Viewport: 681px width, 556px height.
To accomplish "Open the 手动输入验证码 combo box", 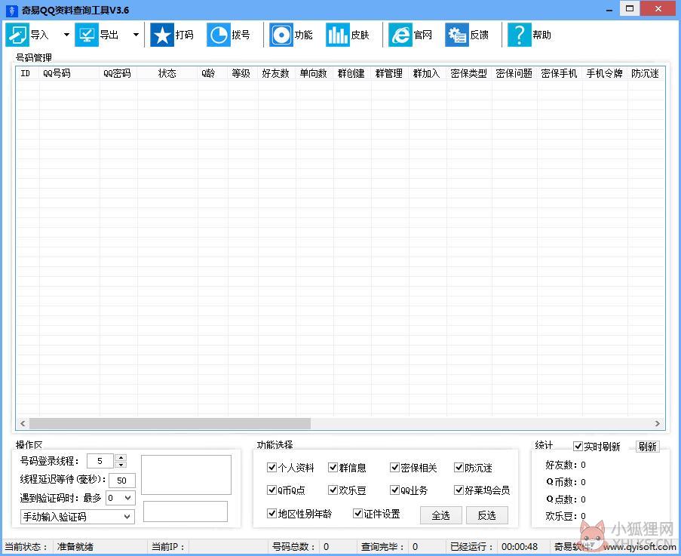I will tap(78, 517).
